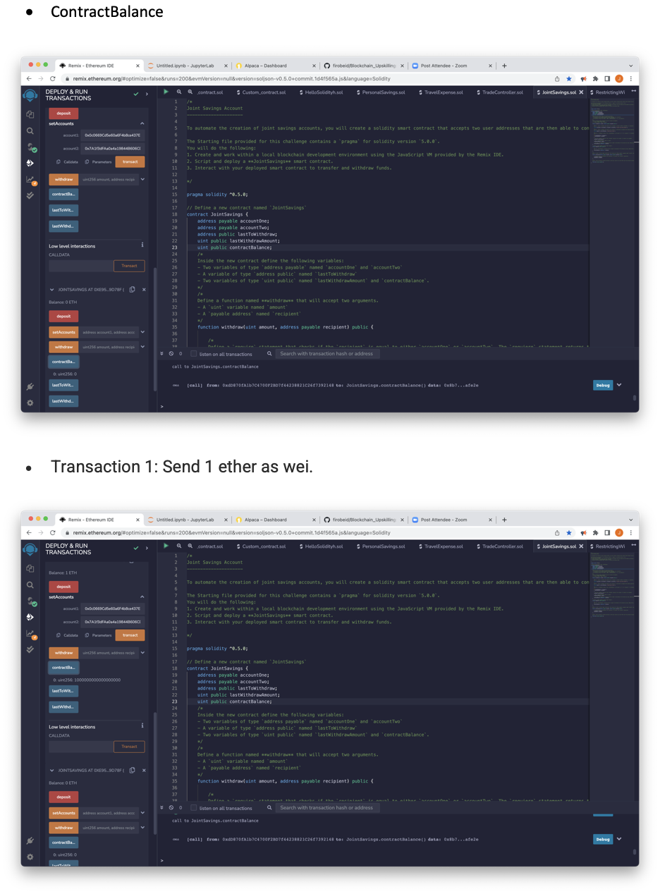
Task: Click Parameters copy icon in ContractBalance screenshot
Action: (87, 162)
